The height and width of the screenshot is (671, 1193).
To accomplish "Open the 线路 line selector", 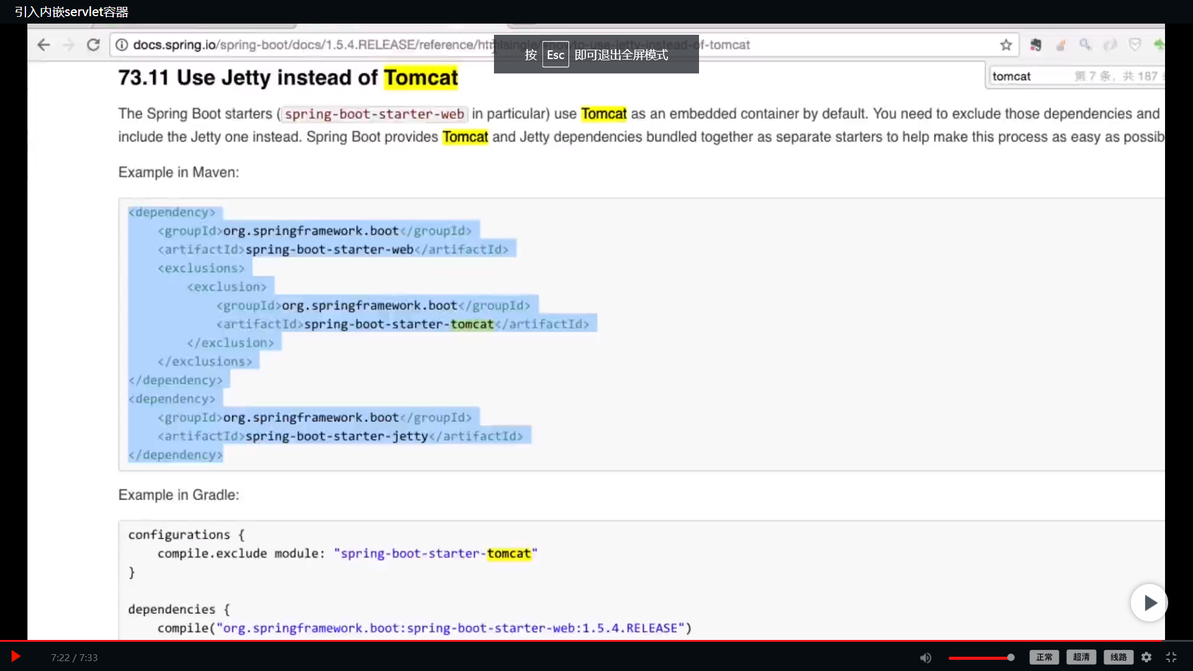I will click(1118, 657).
